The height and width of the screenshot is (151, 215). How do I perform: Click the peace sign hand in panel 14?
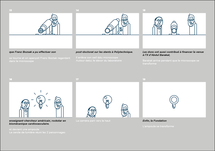pos(121,29)
